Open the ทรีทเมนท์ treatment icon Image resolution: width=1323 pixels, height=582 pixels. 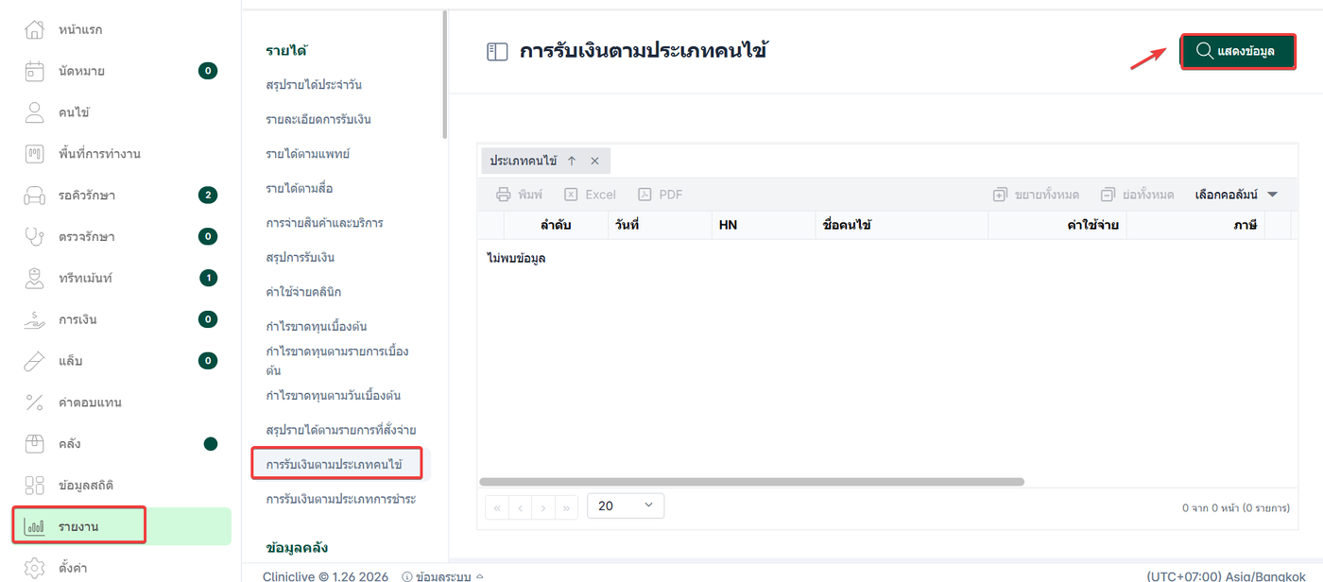click(34, 278)
